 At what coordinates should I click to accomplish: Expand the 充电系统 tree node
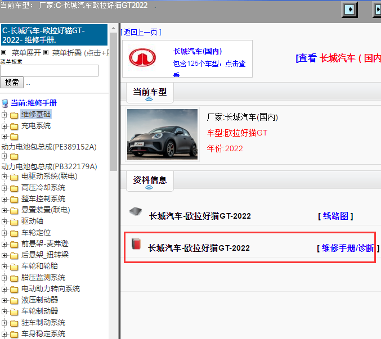[x=4, y=126]
